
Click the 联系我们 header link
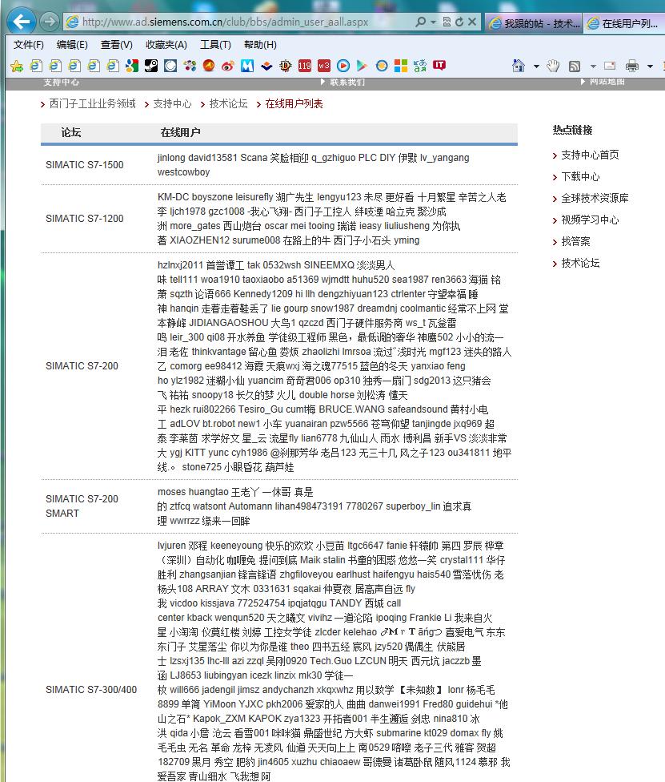pyautogui.click(x=347, y=83)
